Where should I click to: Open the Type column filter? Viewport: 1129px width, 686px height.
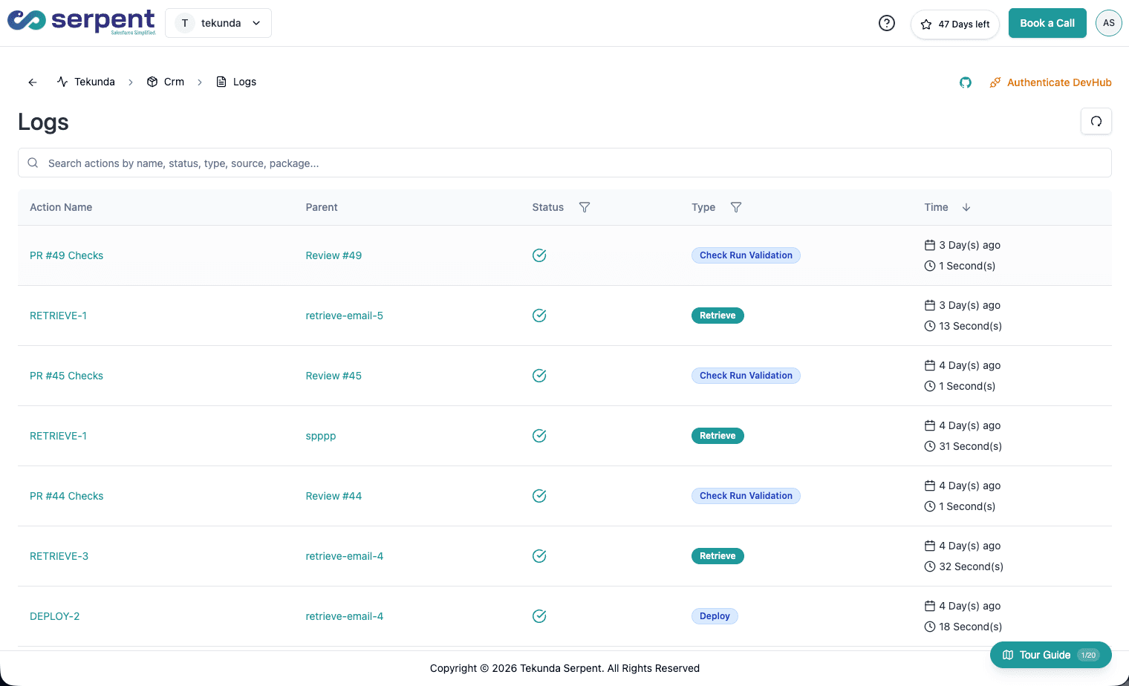point(736,207)
